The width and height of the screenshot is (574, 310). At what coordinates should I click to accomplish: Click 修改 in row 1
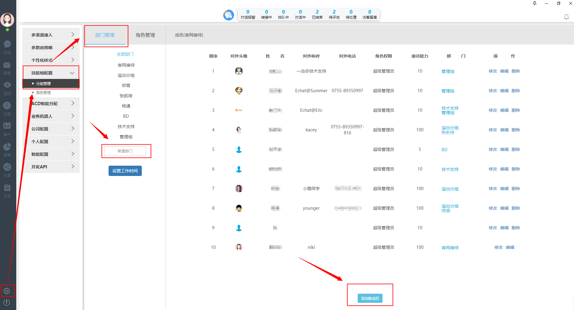tap(493, 71)
